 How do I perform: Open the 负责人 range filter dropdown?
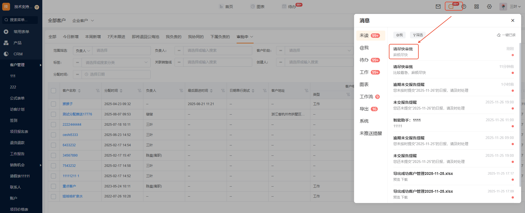click(x=83, y=51)
